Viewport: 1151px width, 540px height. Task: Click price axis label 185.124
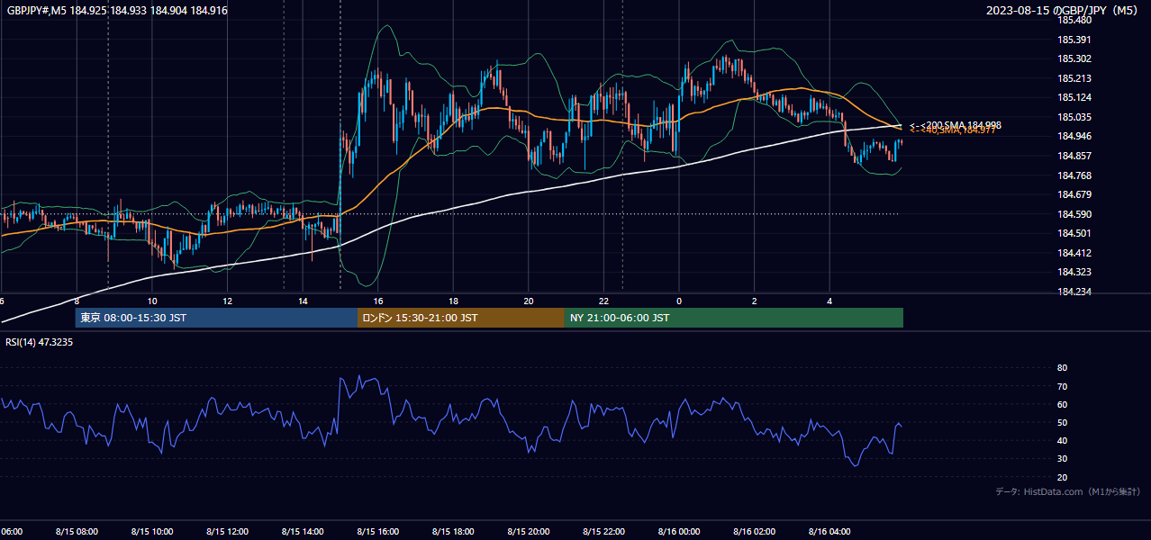click(x=1073, y=97)
